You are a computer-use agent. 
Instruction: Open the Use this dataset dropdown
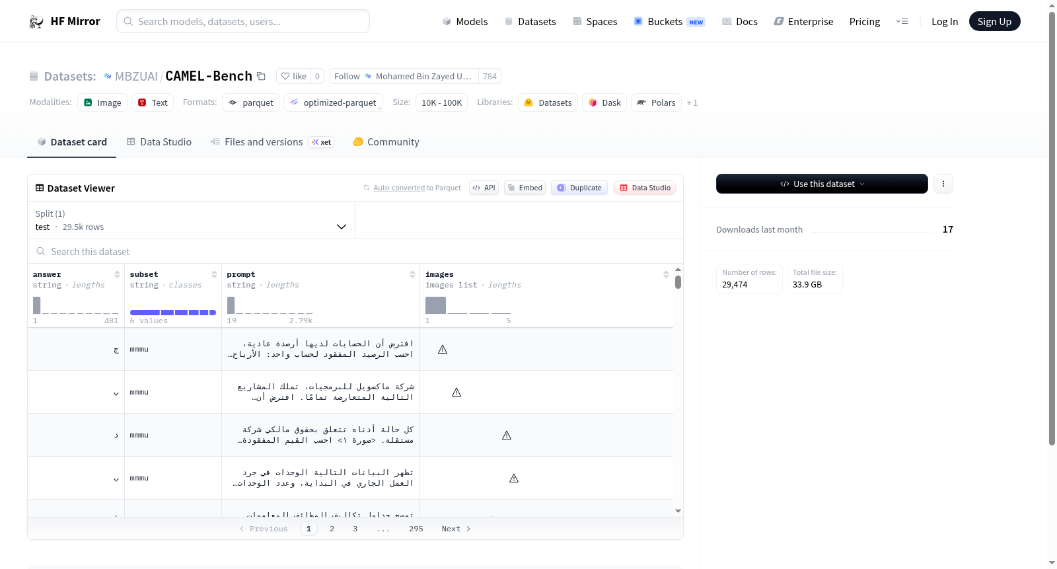[x=822, y=184]
